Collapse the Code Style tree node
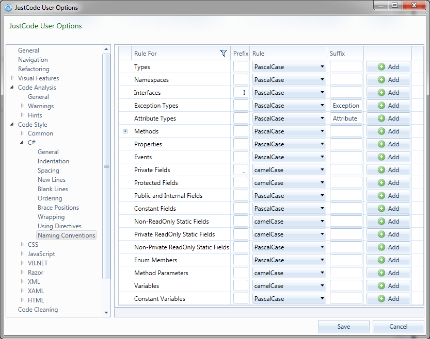Image resolution: width=430 pixels, height=339 pixels. [x=12, y=124]
